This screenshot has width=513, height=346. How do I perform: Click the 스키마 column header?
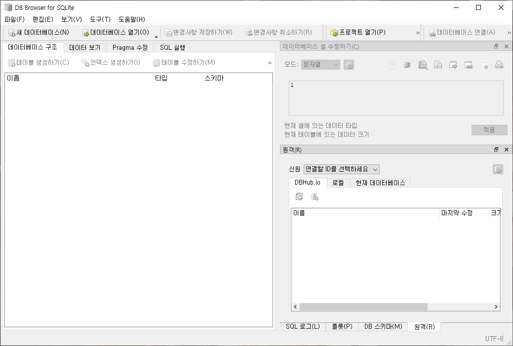click(237, 78)
